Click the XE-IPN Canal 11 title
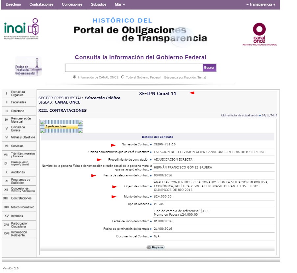 click(158, 93)
